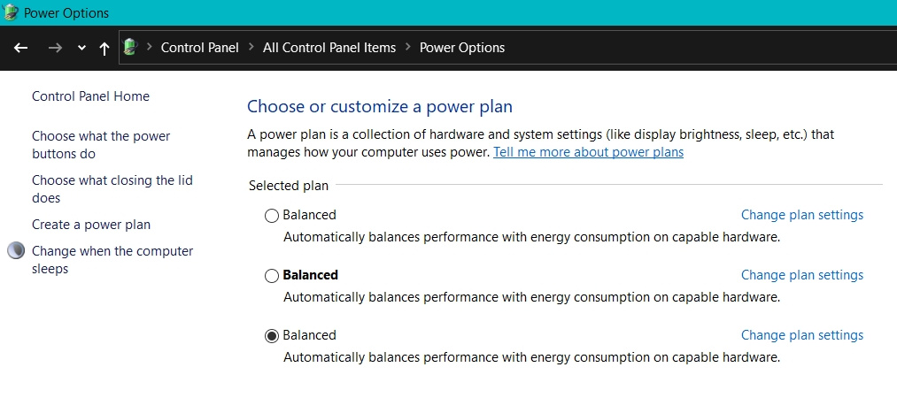Click the Power Options title bar icon

pyautogui.click(x=11, y=13)
